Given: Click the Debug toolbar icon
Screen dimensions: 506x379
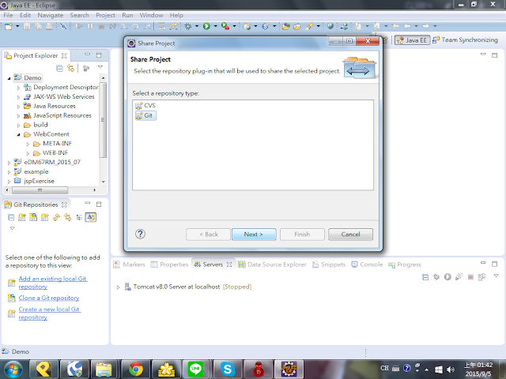Looking at the screenshot, I should (188, 26).
